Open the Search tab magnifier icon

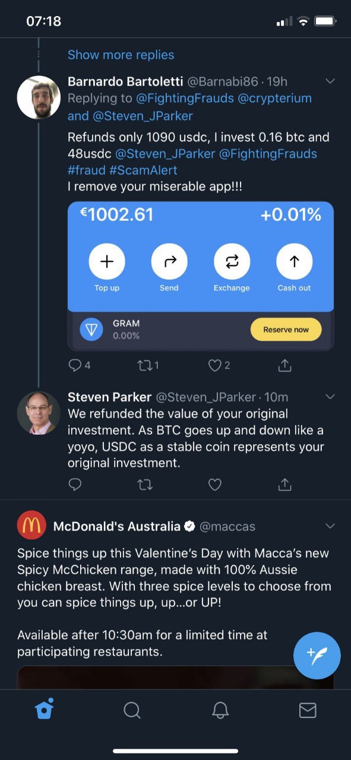coord(132,710)
